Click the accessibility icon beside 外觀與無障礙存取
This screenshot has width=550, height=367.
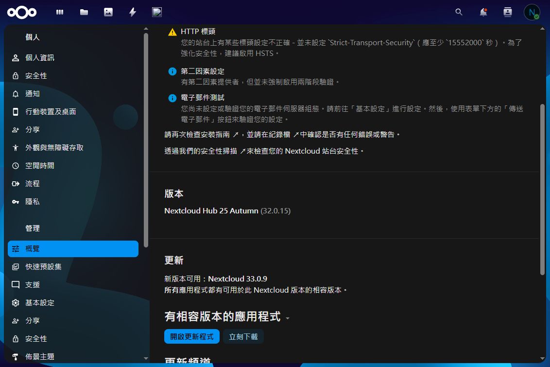(16, 148)
